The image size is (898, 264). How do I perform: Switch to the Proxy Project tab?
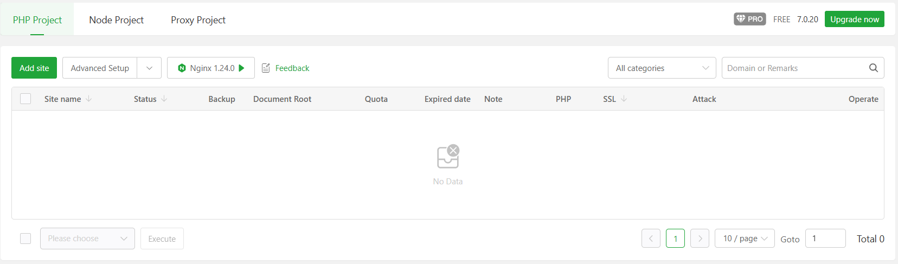click(198, 20)
